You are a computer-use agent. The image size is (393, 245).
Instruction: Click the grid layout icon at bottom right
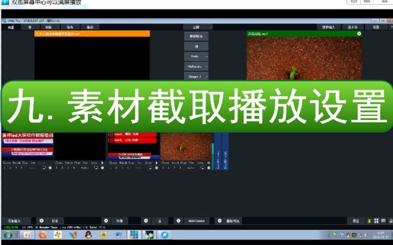tap(376, 221)
